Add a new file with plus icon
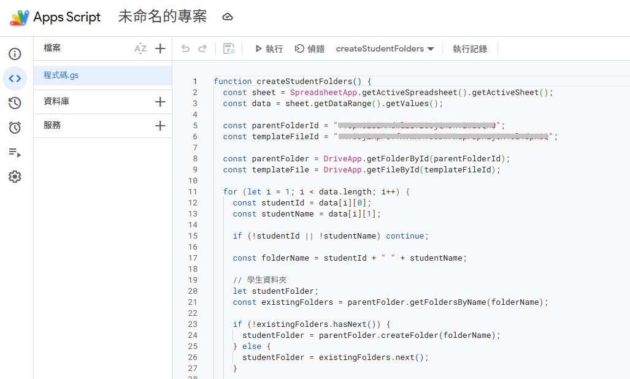630x379 pixels. (160, 48)
